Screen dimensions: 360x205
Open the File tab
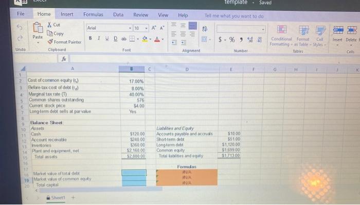tap(21, 14)
